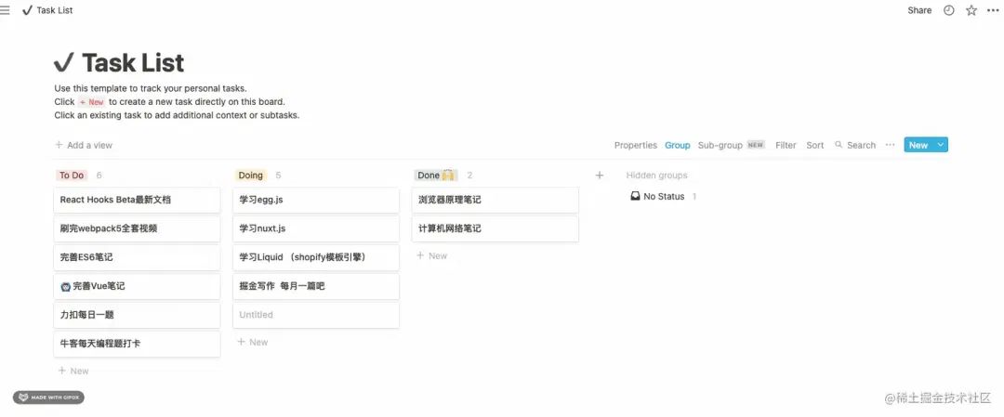The height and width of the screenshot is (417, 1004).
Task: Click the blue New button
Action: pyautogui.click(x=918, y=145)
